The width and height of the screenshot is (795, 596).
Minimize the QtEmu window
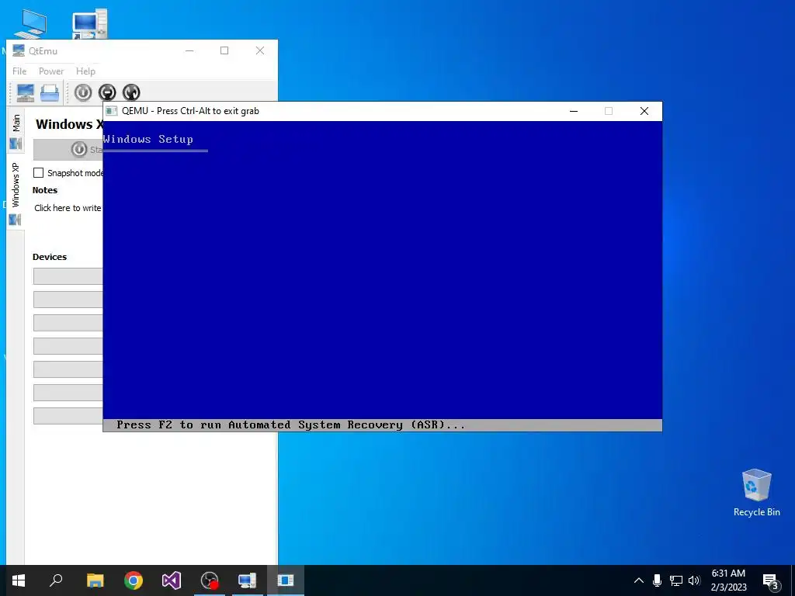click(x=189, y=50)
